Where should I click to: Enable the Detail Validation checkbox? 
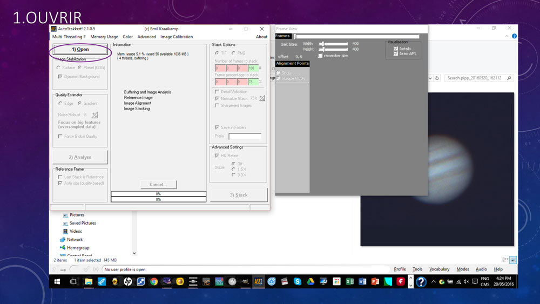pos(217,92)
